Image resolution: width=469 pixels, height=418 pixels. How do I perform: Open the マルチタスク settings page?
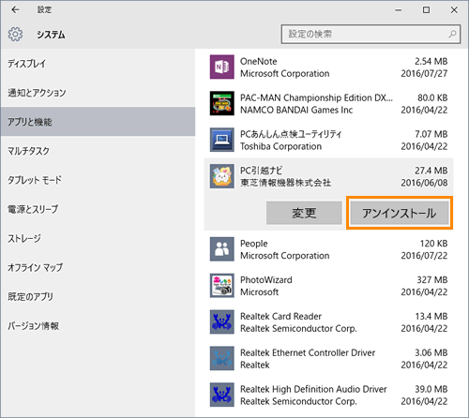[98, 151]
